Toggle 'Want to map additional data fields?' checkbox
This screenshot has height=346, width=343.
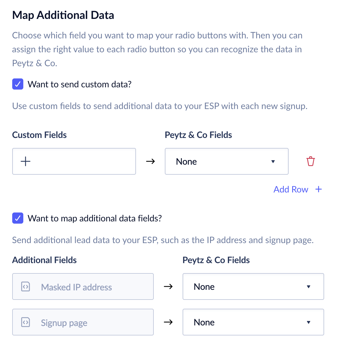point(18,218)
